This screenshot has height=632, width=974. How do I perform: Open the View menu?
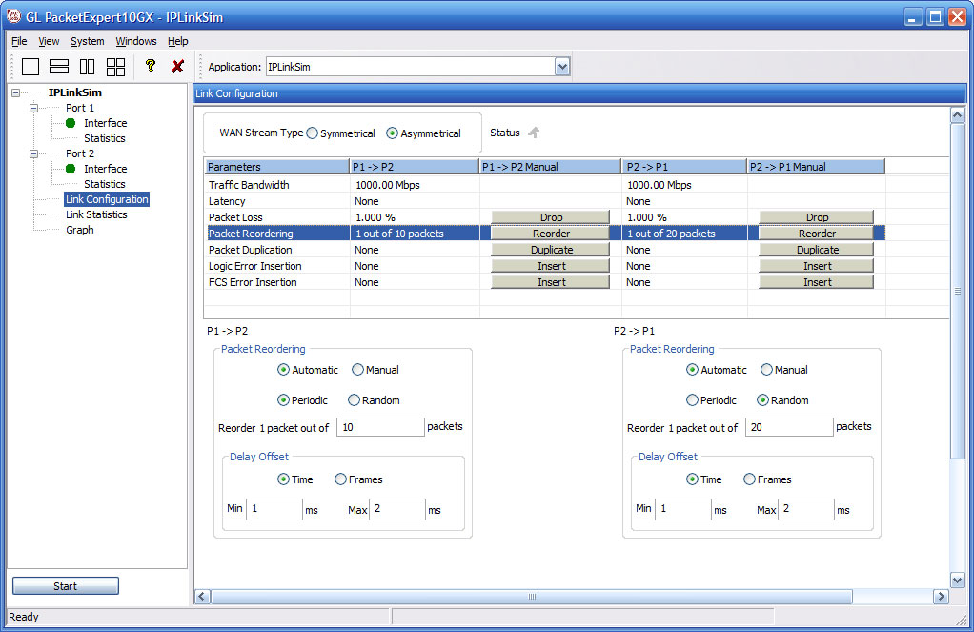(49, 41)
